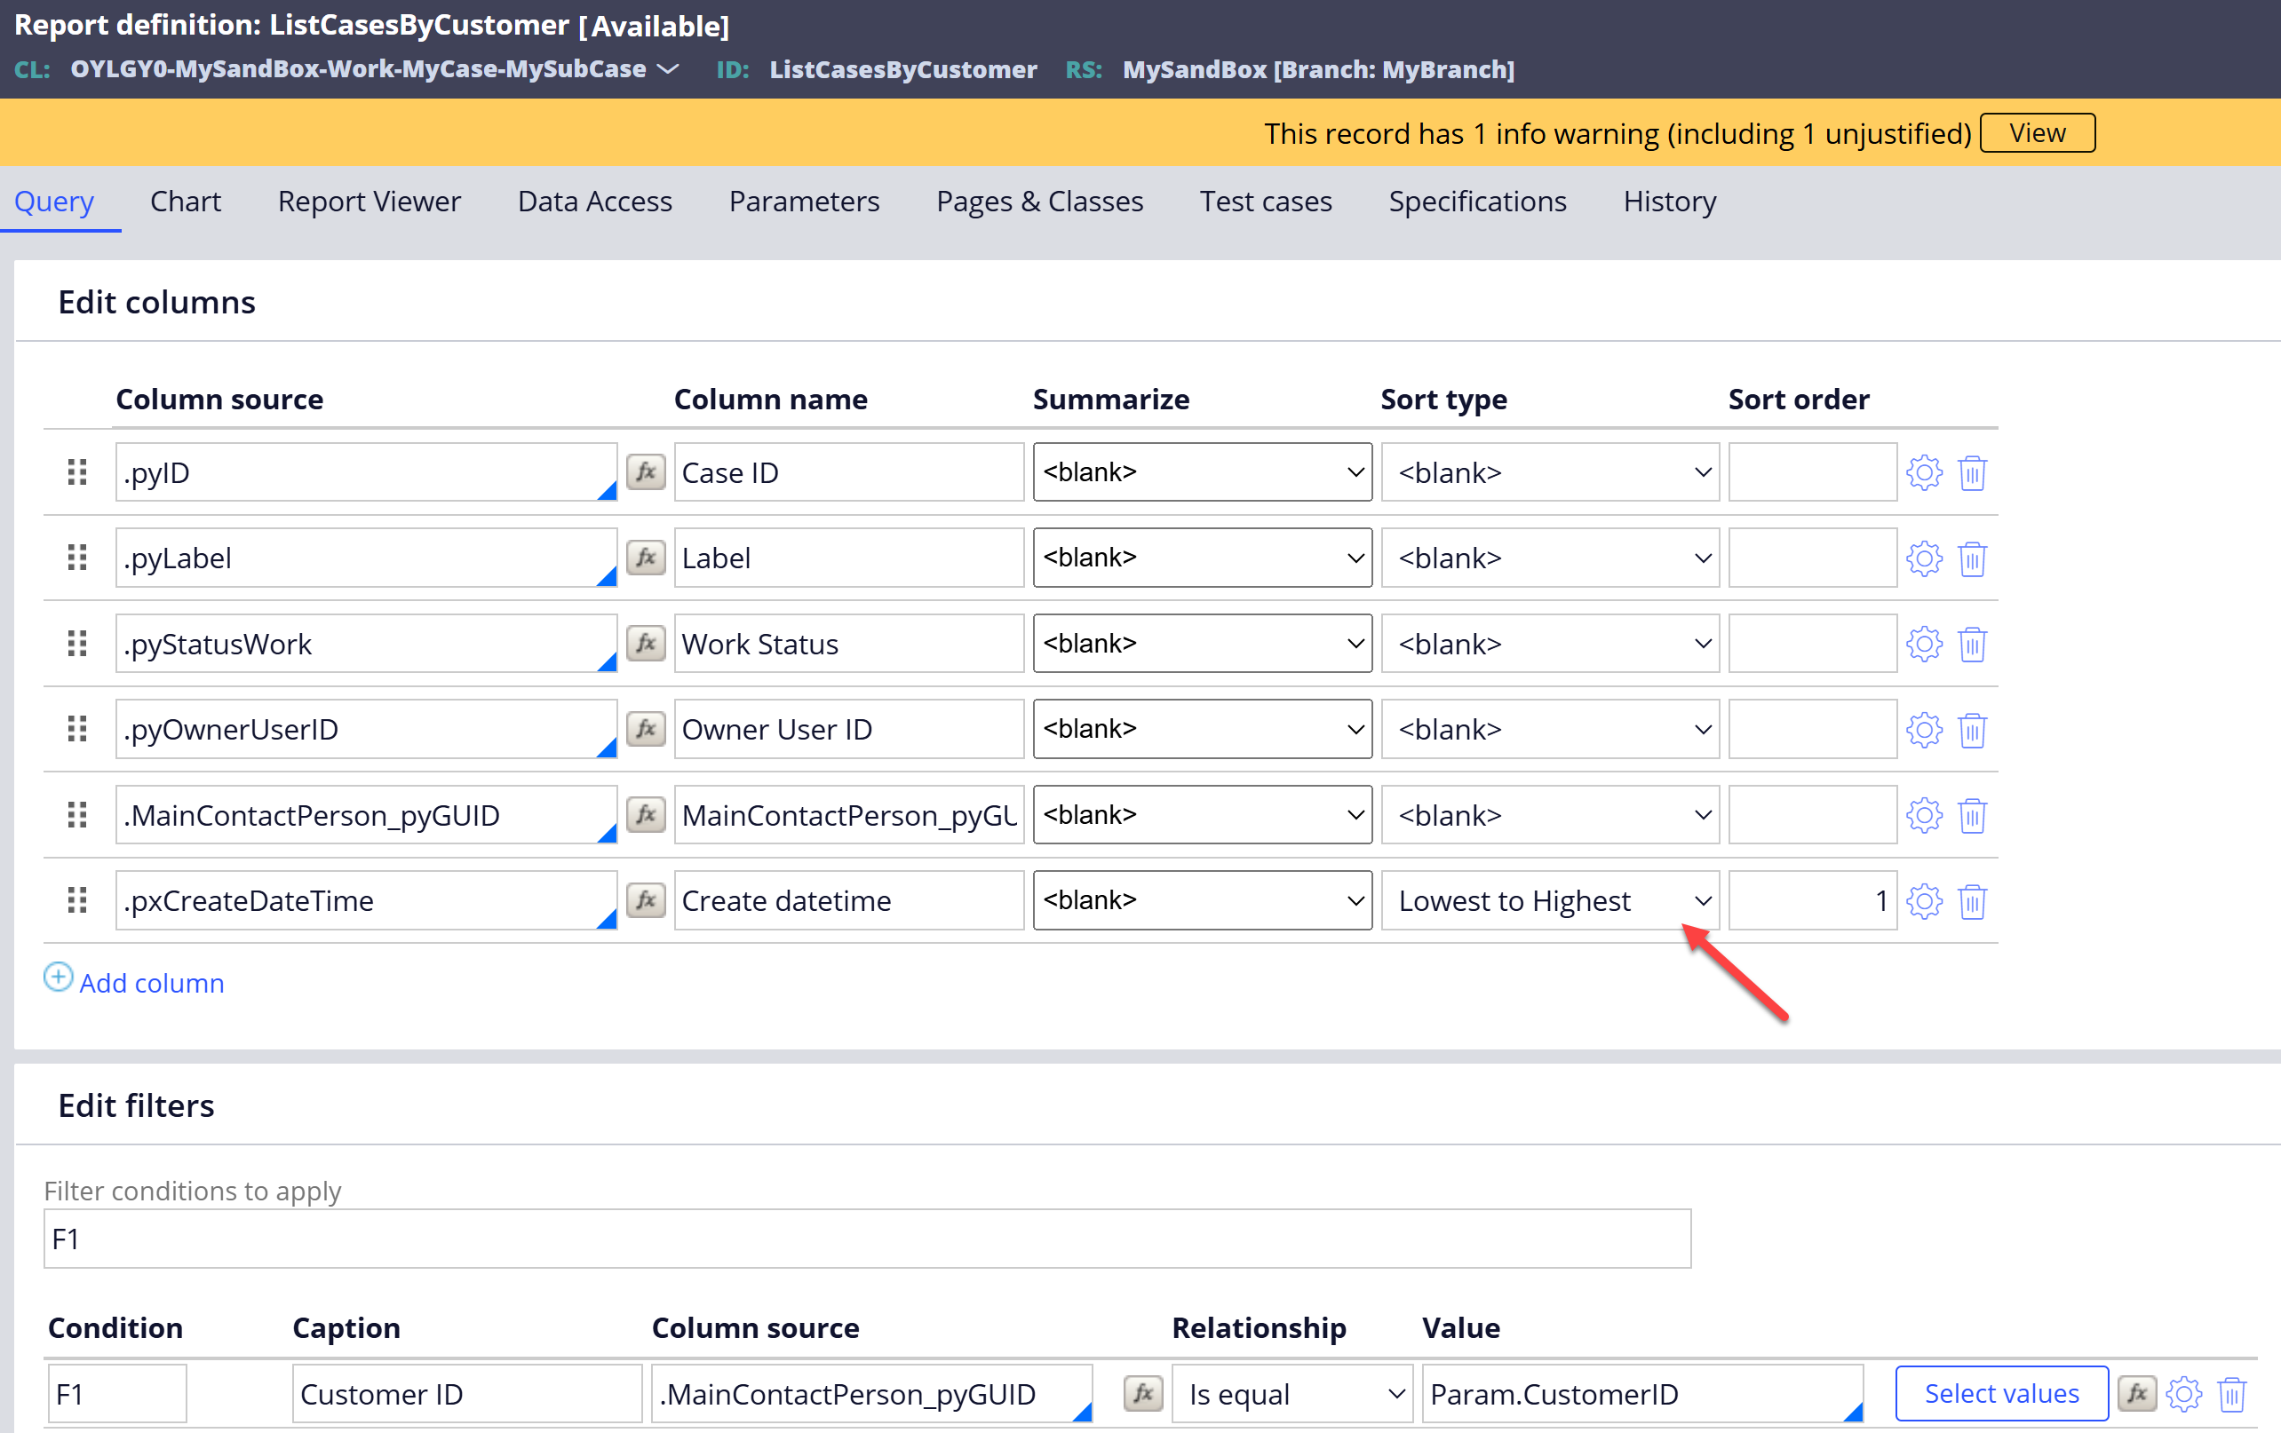Open column settings gear for Owner User ID
This screenshot has height=1433, width=2281.
point(1924,730)
